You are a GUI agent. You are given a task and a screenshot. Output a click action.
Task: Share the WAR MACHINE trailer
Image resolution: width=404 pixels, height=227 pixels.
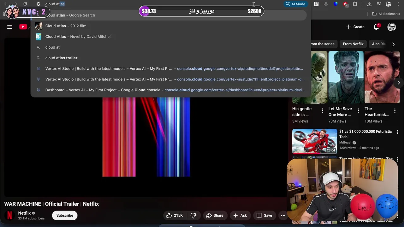(x=215, y=215)
